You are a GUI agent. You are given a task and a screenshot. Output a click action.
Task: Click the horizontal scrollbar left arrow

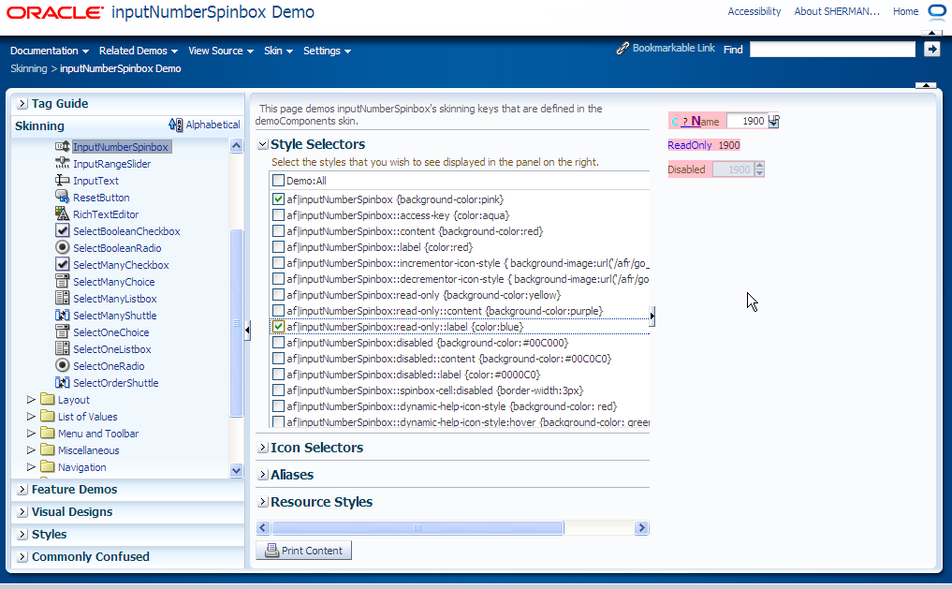pyautogui.click(x=263, y=528)
